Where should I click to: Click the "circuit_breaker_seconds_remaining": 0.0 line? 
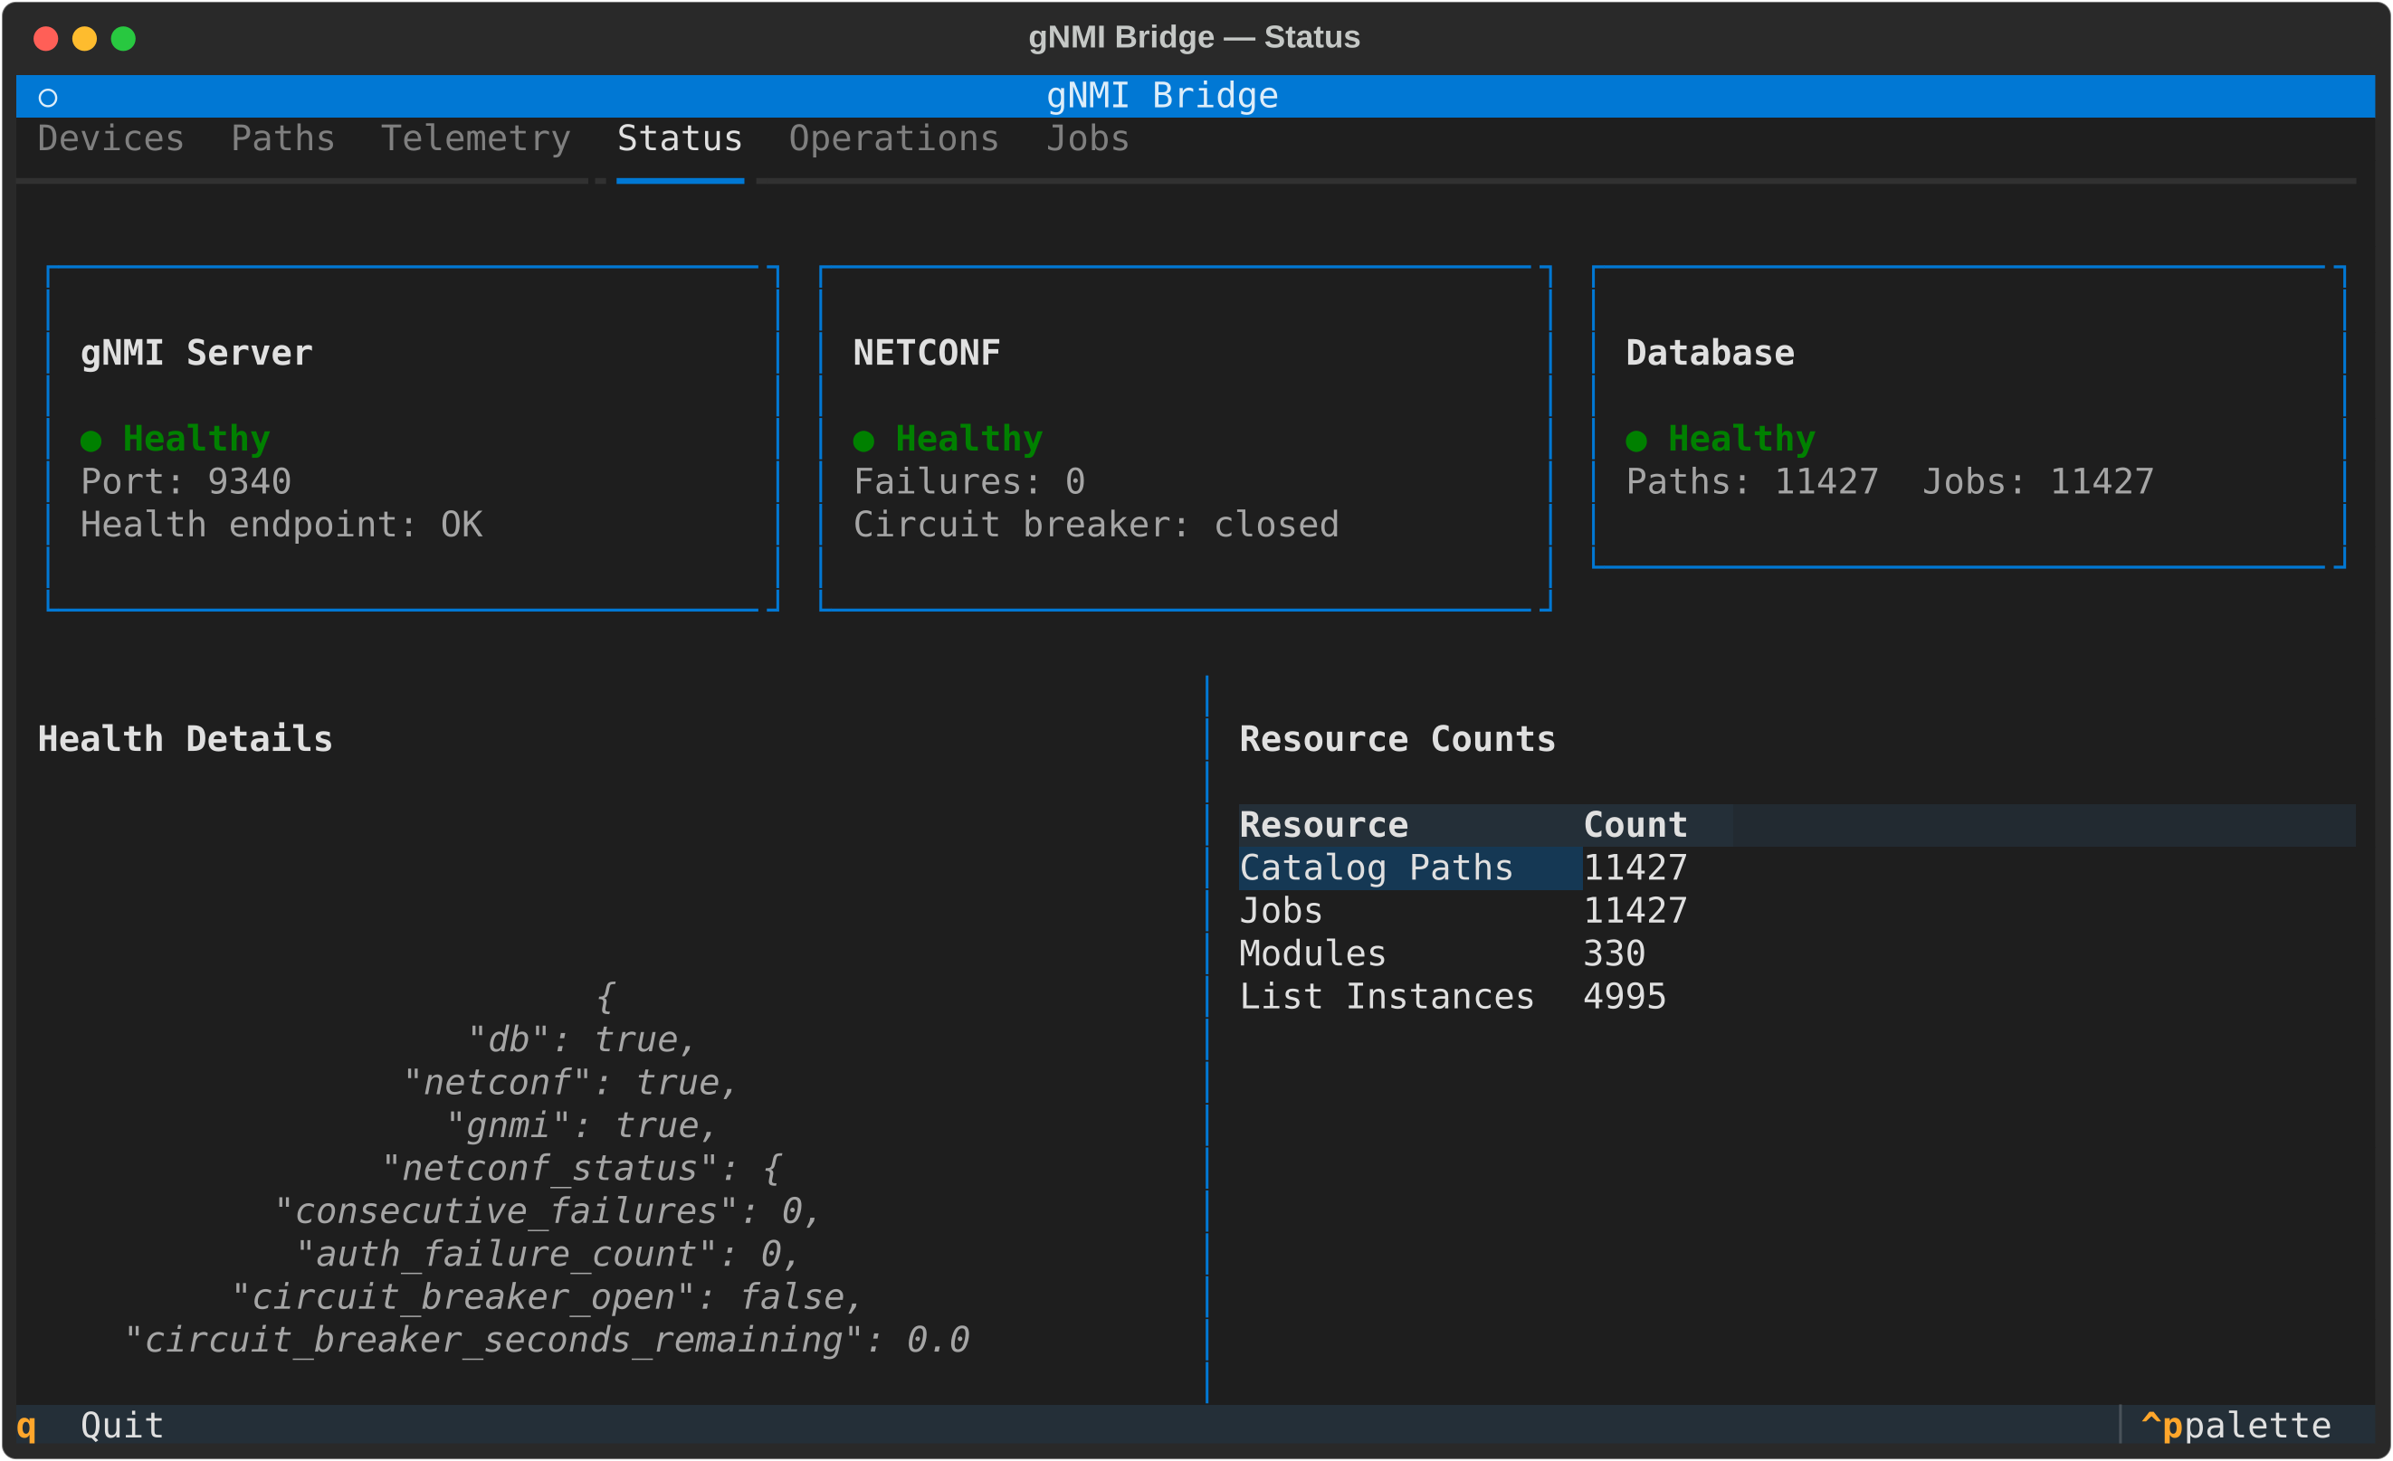(548, 1340)
